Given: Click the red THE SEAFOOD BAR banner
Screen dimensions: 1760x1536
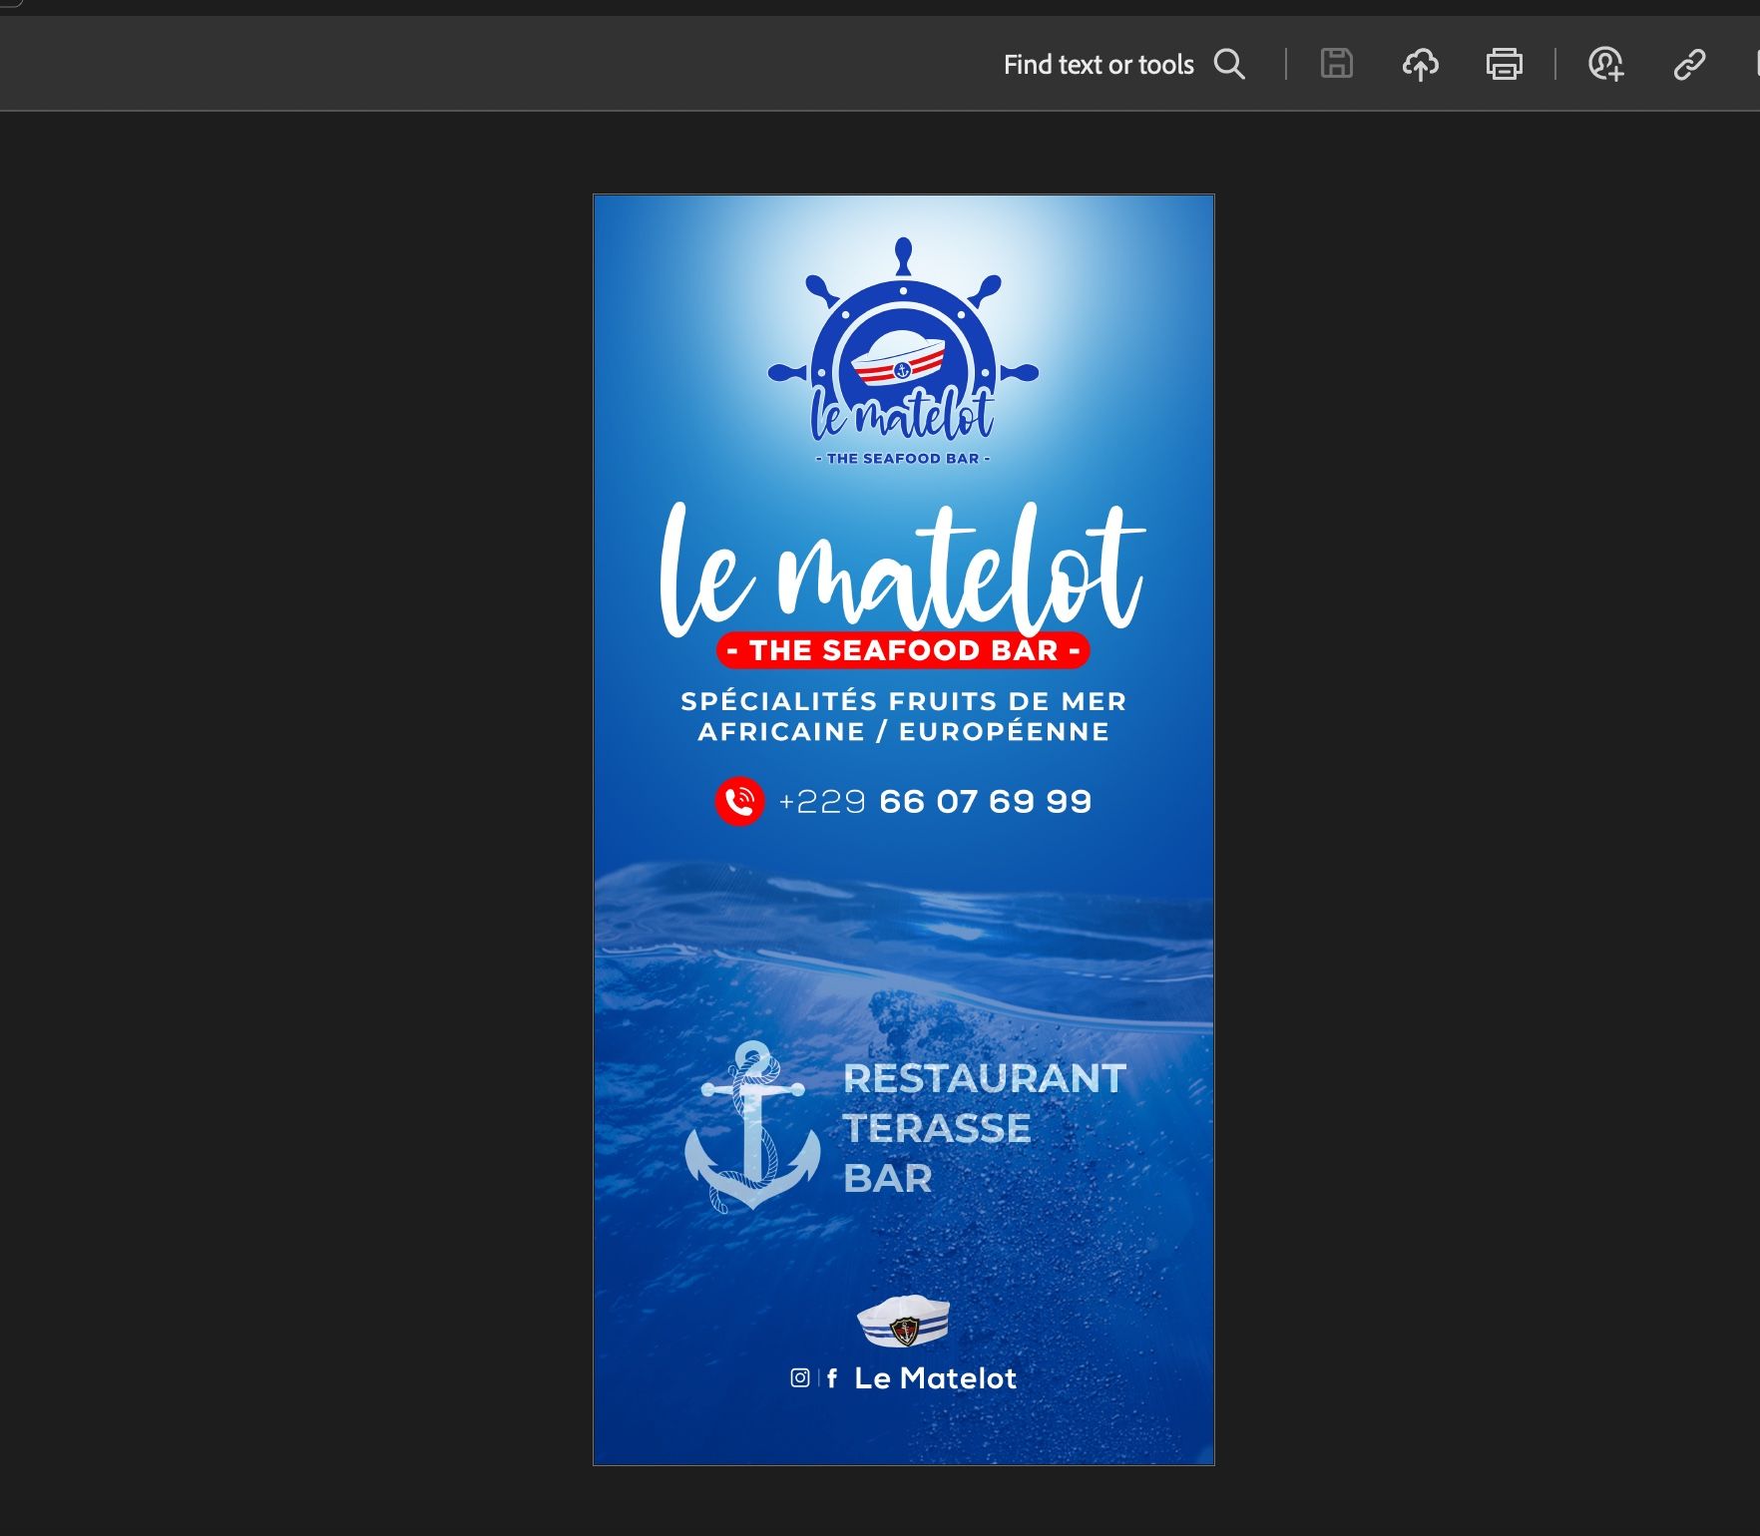Looking at the screenshot, I should pyautogui.click(x=903, y=650).
